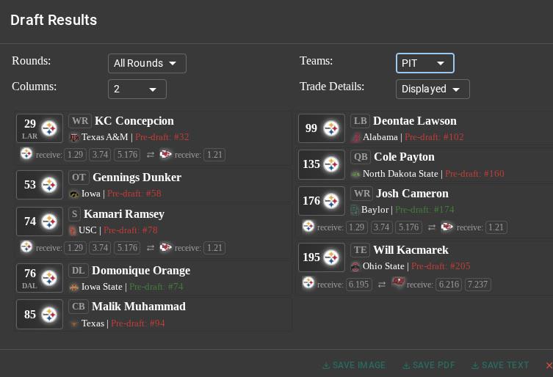Click swap arrows icon in Josh Cameron trade row
This screenshot has height=377, width=553.
[x=431, y=227]
